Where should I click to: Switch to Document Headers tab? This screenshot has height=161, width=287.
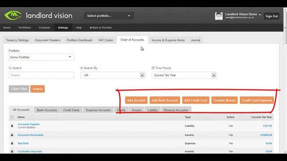(x=48, y=40)
